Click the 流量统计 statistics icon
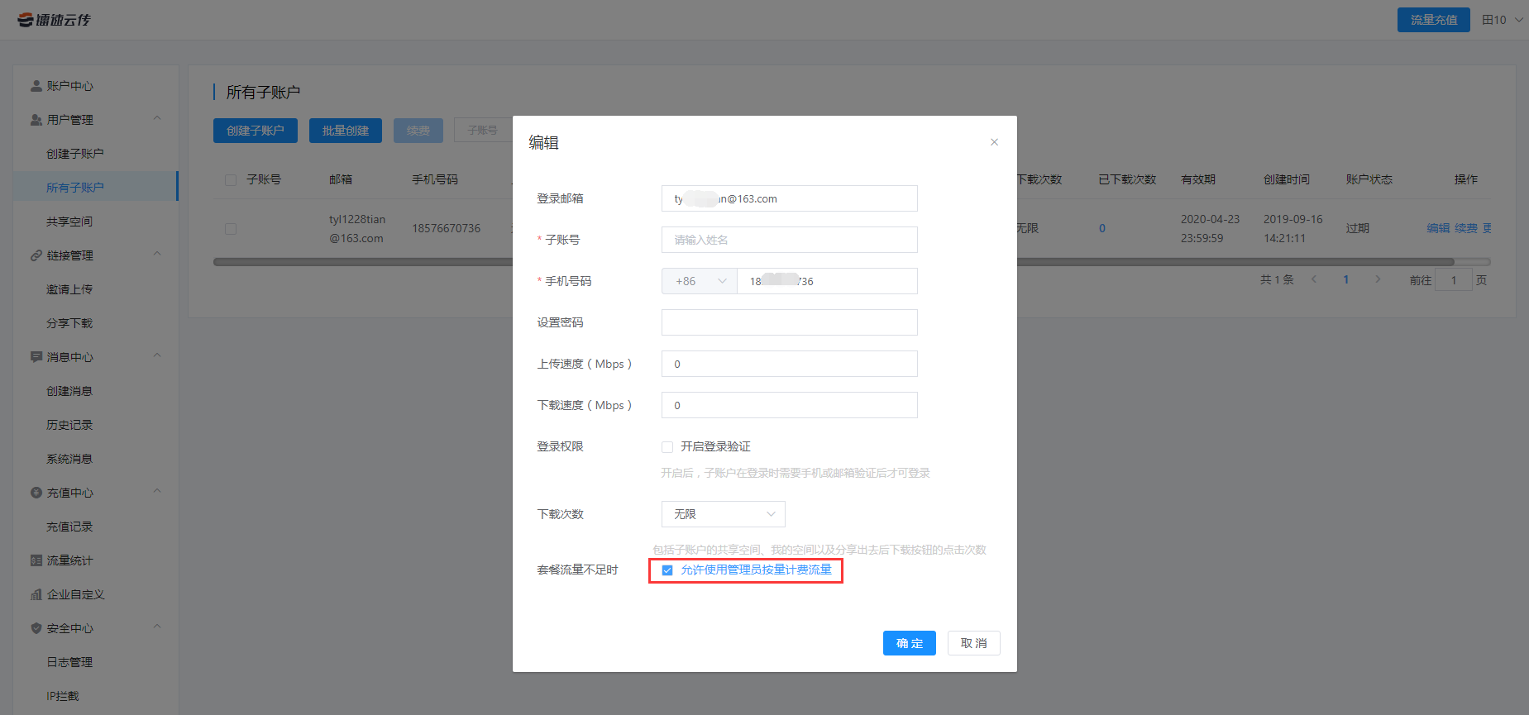This screenshot has width=1529, height=715. tap(36, 560)
